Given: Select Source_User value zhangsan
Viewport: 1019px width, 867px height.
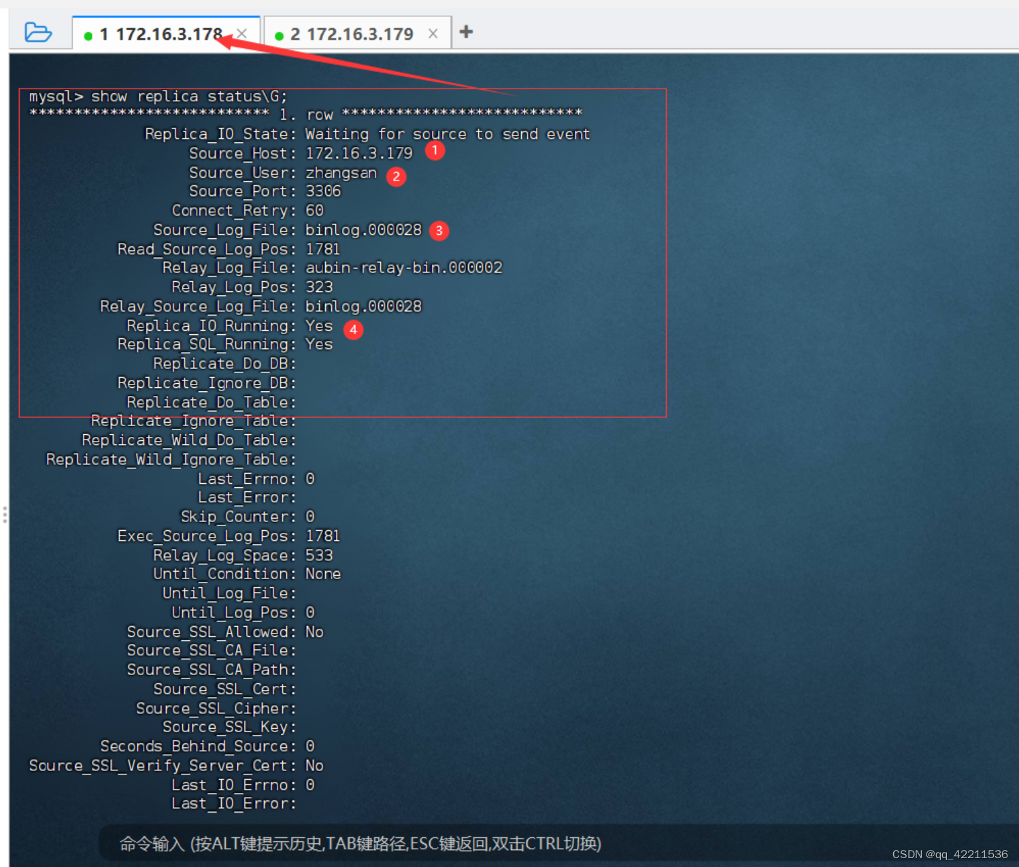Looking at the screenshot, I should coord(341,173).
